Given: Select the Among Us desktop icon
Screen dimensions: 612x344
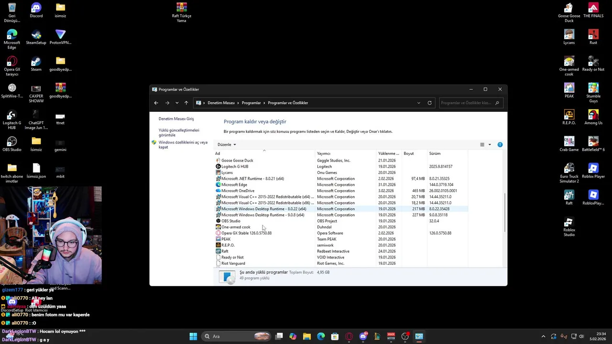Looking at the screenshot, I should [593, 118].
